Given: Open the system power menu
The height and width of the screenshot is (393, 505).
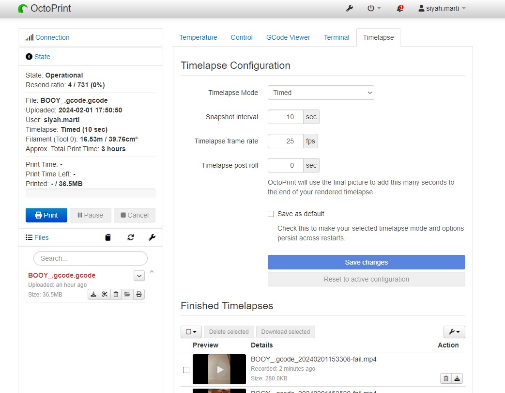Looking at the screenshot, I should point(374,8).
